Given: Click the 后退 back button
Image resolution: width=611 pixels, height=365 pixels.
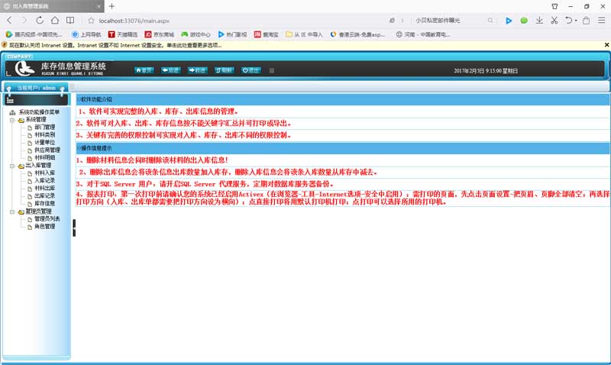Looking at the screenshot, I should (x=170, y=70).
